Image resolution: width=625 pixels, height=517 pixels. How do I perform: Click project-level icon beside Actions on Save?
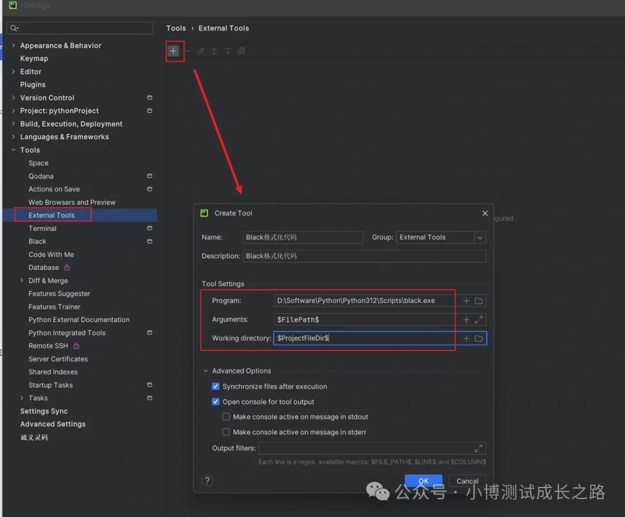(x=149, y=189)
